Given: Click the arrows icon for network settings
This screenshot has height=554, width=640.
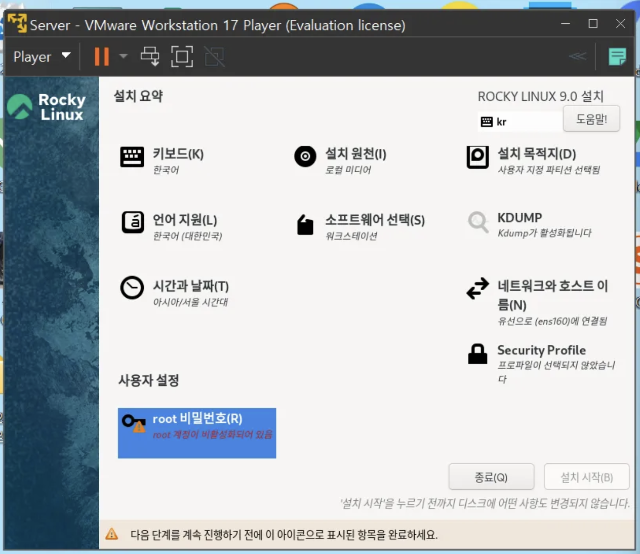Looking at the screenshot, I should click(x=477, y=288).
